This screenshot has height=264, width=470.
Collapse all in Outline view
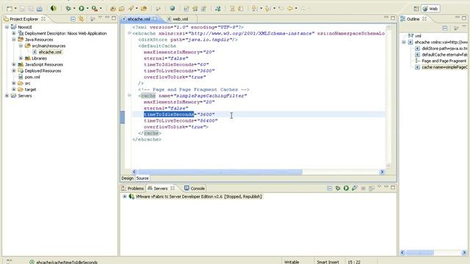pos(445,28)
